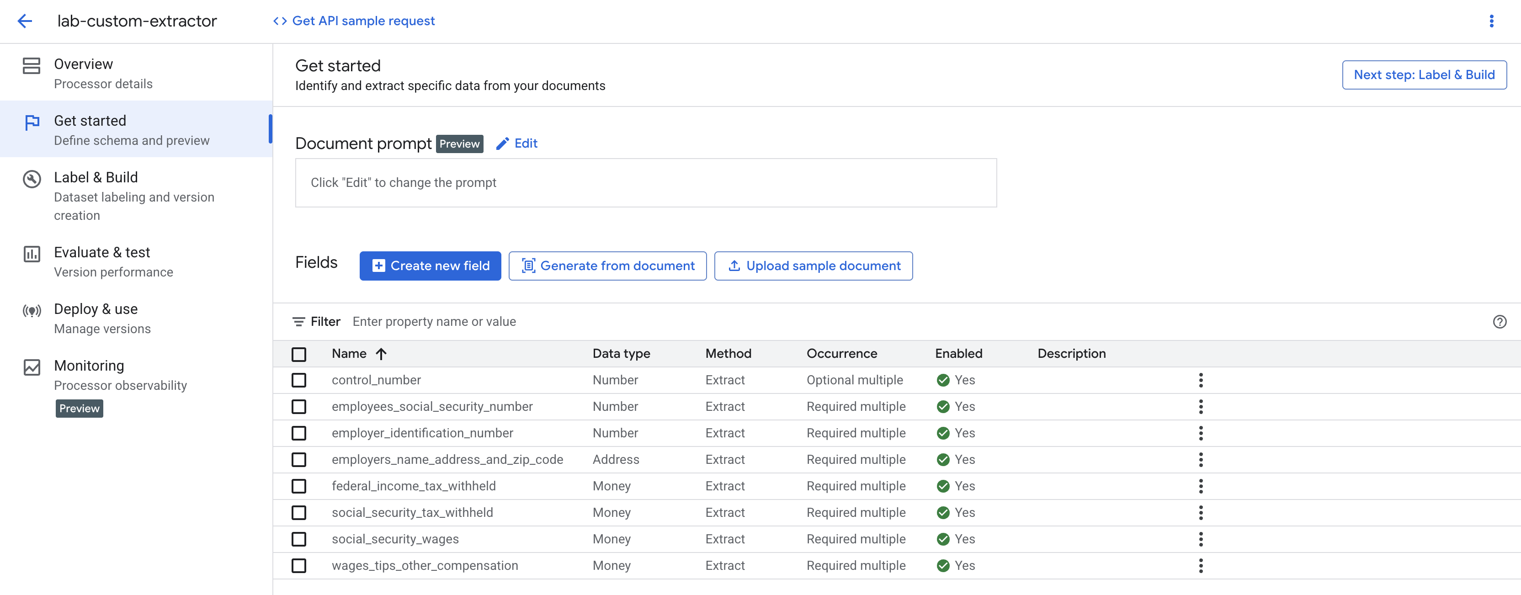
Task: Click the document prompt text box
Action: pos(645,183)
